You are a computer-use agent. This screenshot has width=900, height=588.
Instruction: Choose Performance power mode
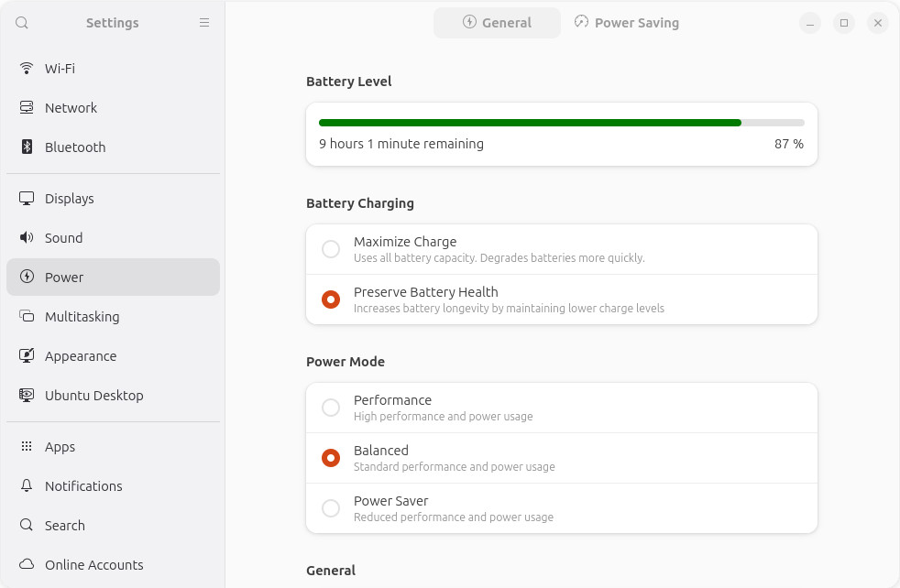561,408
